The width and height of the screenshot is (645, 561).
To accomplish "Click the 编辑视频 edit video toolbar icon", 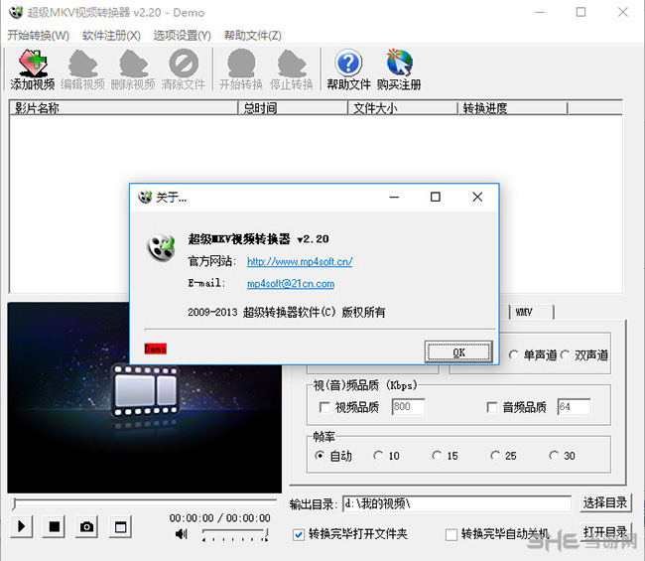I will (82, 70).
